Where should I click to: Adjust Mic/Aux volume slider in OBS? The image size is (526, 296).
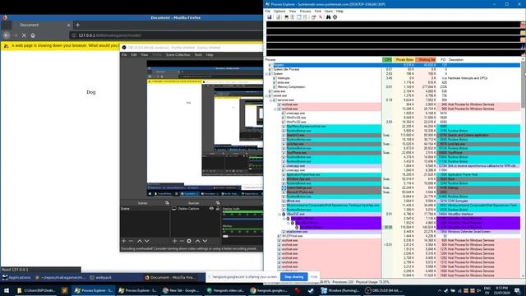(225, 236)
